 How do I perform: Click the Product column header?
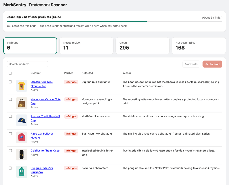coord(35,73)
